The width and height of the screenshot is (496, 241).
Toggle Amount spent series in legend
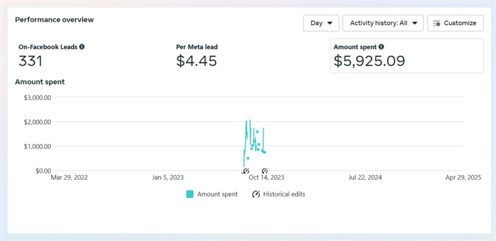(x=217, y=194)
